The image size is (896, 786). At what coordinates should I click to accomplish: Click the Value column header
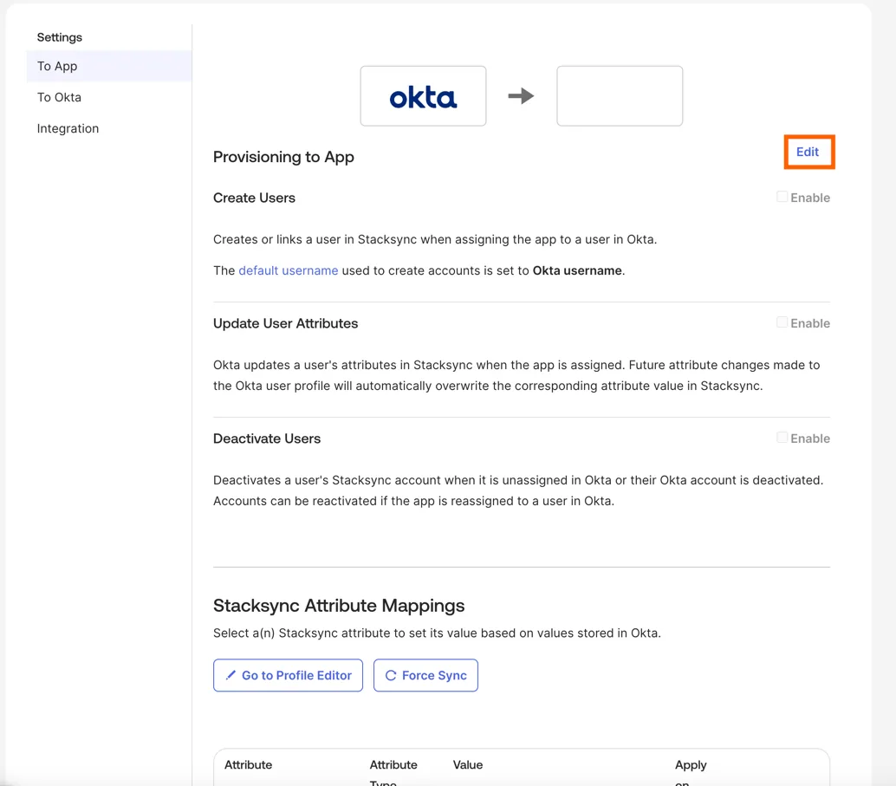click(x=468, y=765)
